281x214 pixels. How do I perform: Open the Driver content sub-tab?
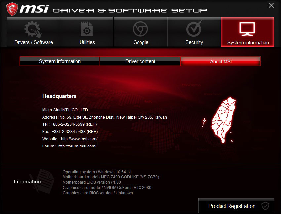[140, 61]
